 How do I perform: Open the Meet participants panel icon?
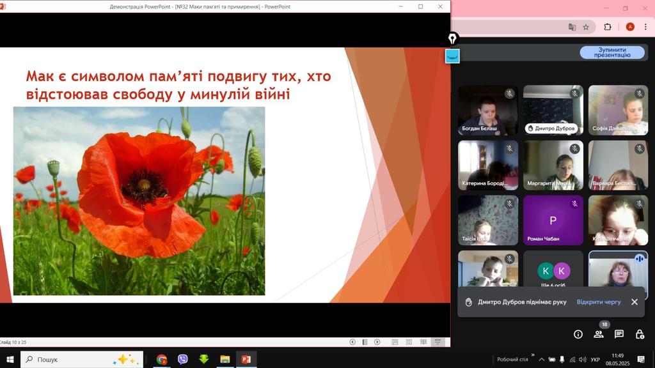coord(599,334)
